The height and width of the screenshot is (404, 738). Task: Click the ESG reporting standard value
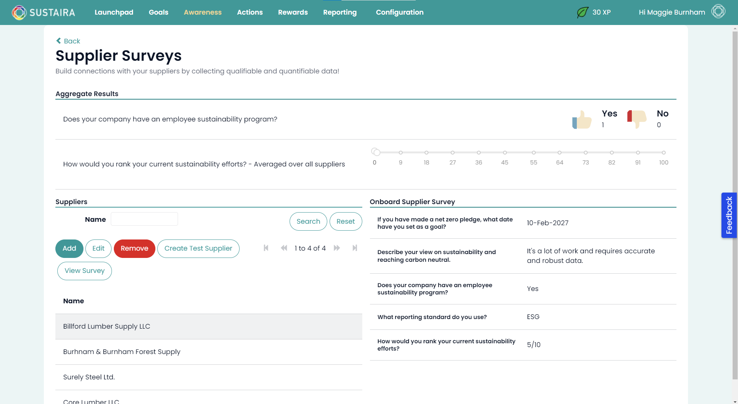coord(533,317)
